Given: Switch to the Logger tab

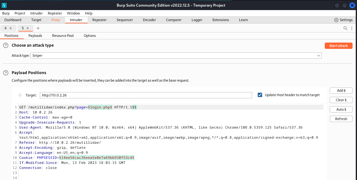Looking at the screenshot, I should click(197, 20).
